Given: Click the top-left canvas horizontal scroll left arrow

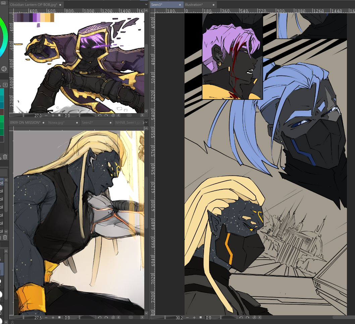Looking at the screenshot, I should click(x=118, y=115).
